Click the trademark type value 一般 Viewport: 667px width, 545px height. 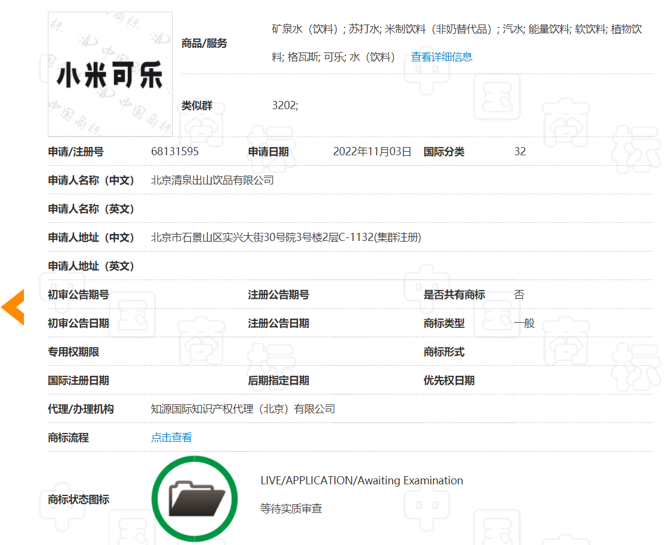(x=525, y=323)
